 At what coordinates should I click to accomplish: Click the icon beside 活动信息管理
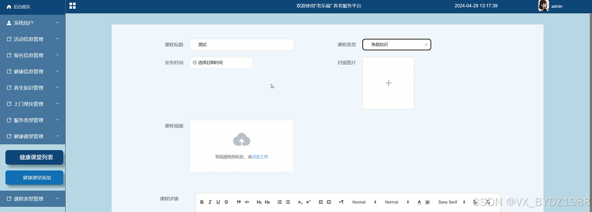pos(9,39)
